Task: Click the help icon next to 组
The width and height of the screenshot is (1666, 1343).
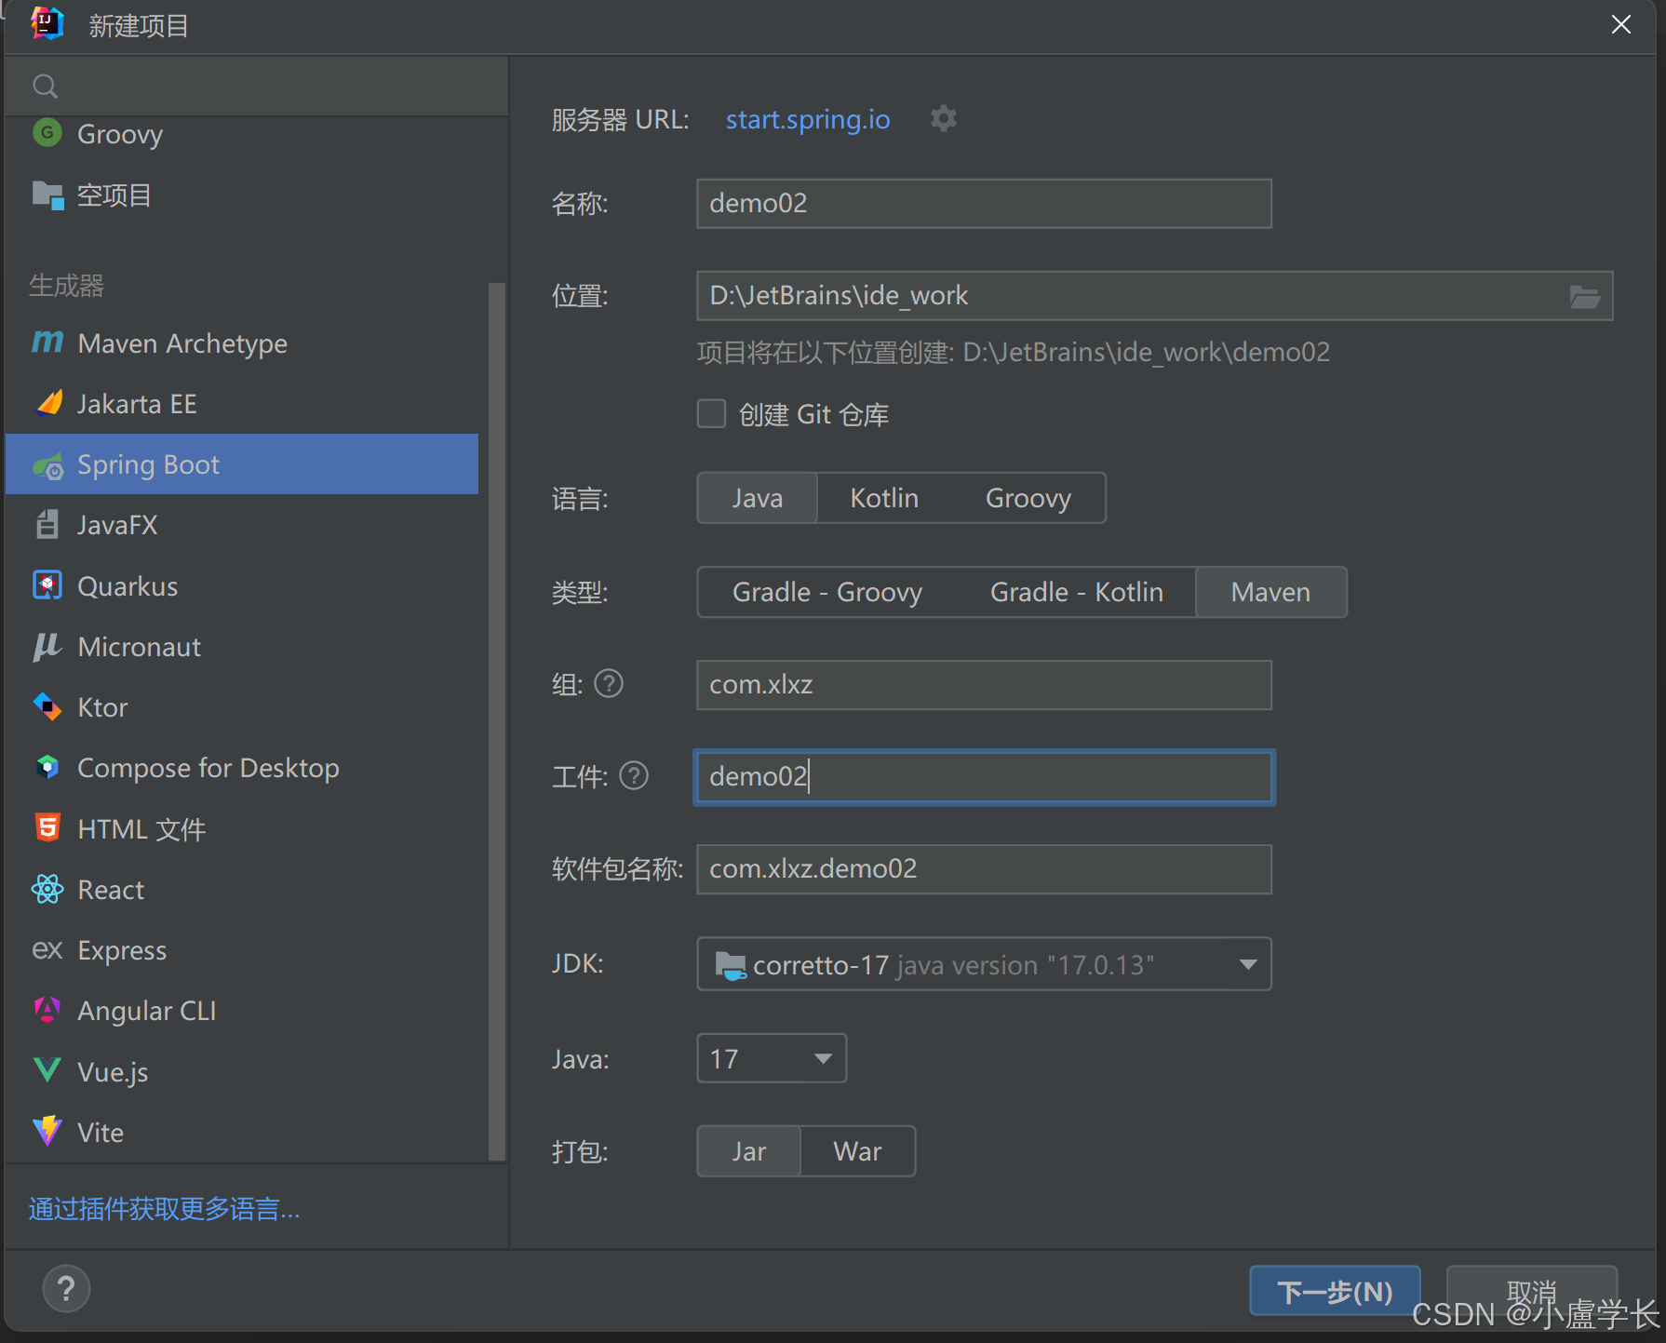Action: click(609, 684)
